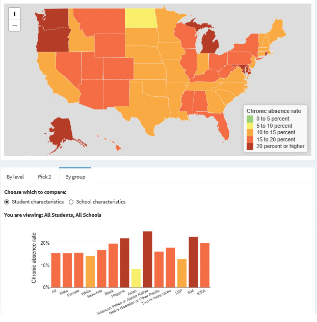The height and width of the screenshot is (322, 317).
Task: Select the By group tab
Action: click(75, 177)
